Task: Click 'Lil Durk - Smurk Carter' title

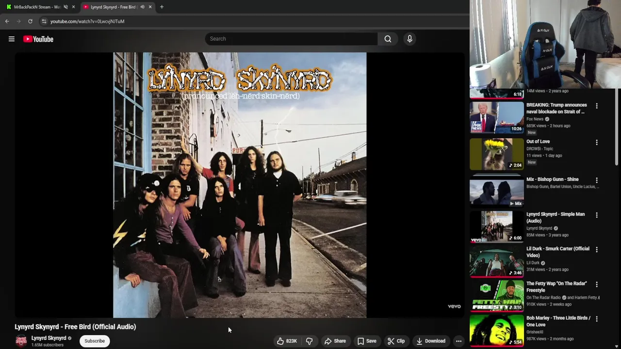Action: click(558, 252)
